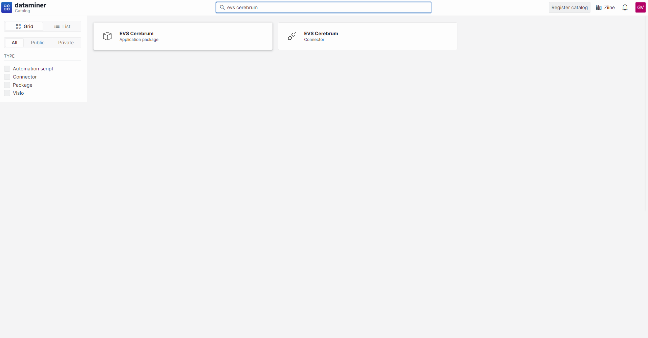The height and width of the screenshot is (338, 648).
Task: Check the Automation script type filter
Action: tap(7, 69)
